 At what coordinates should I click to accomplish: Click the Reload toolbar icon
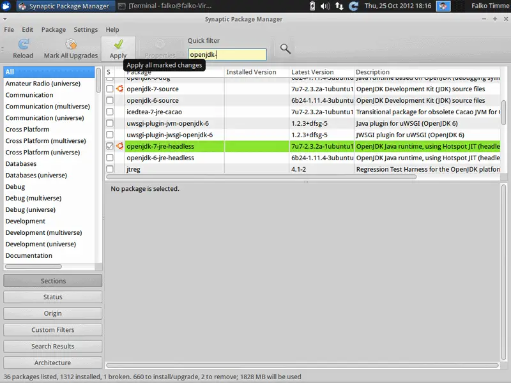pyautogui.click(x=24, y=44)
